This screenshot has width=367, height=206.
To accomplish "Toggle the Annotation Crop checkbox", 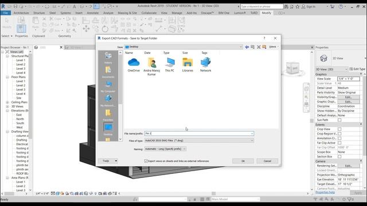I will (x=339, y=138).
